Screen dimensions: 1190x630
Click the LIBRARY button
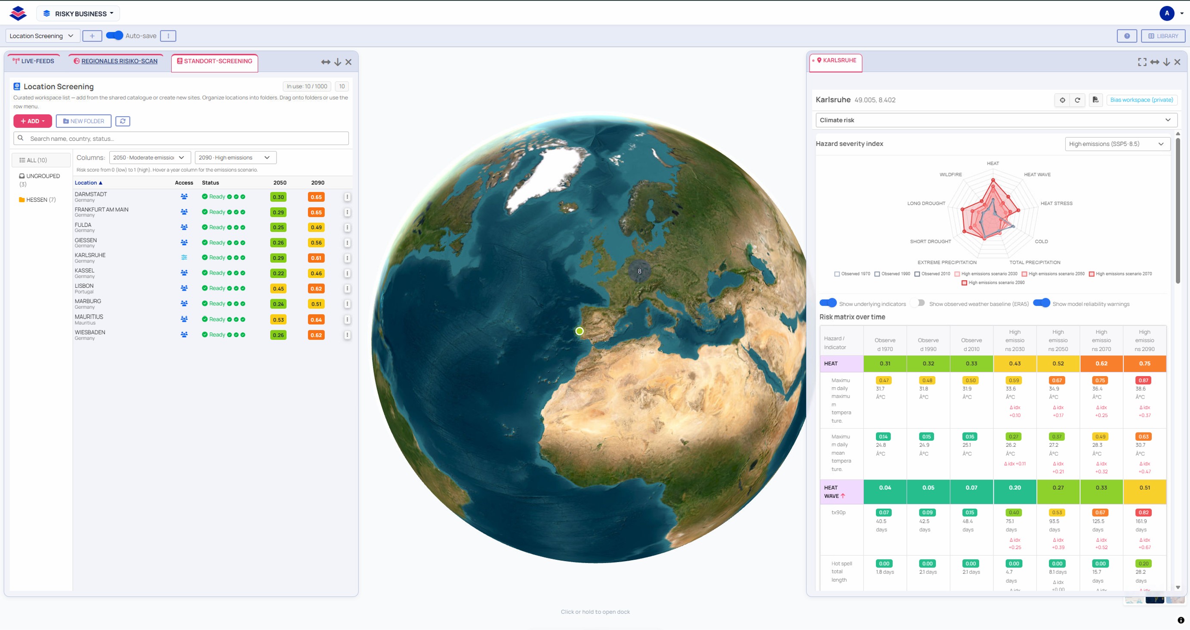1163,36
